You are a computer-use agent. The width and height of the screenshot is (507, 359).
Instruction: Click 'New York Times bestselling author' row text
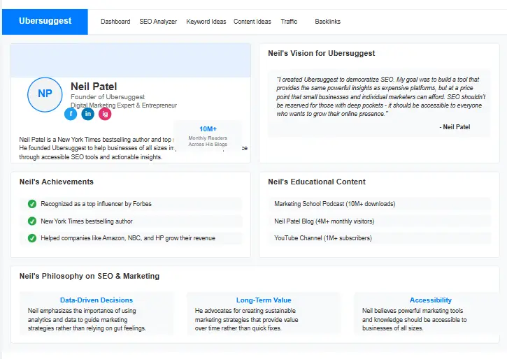[x=87, y=221]
